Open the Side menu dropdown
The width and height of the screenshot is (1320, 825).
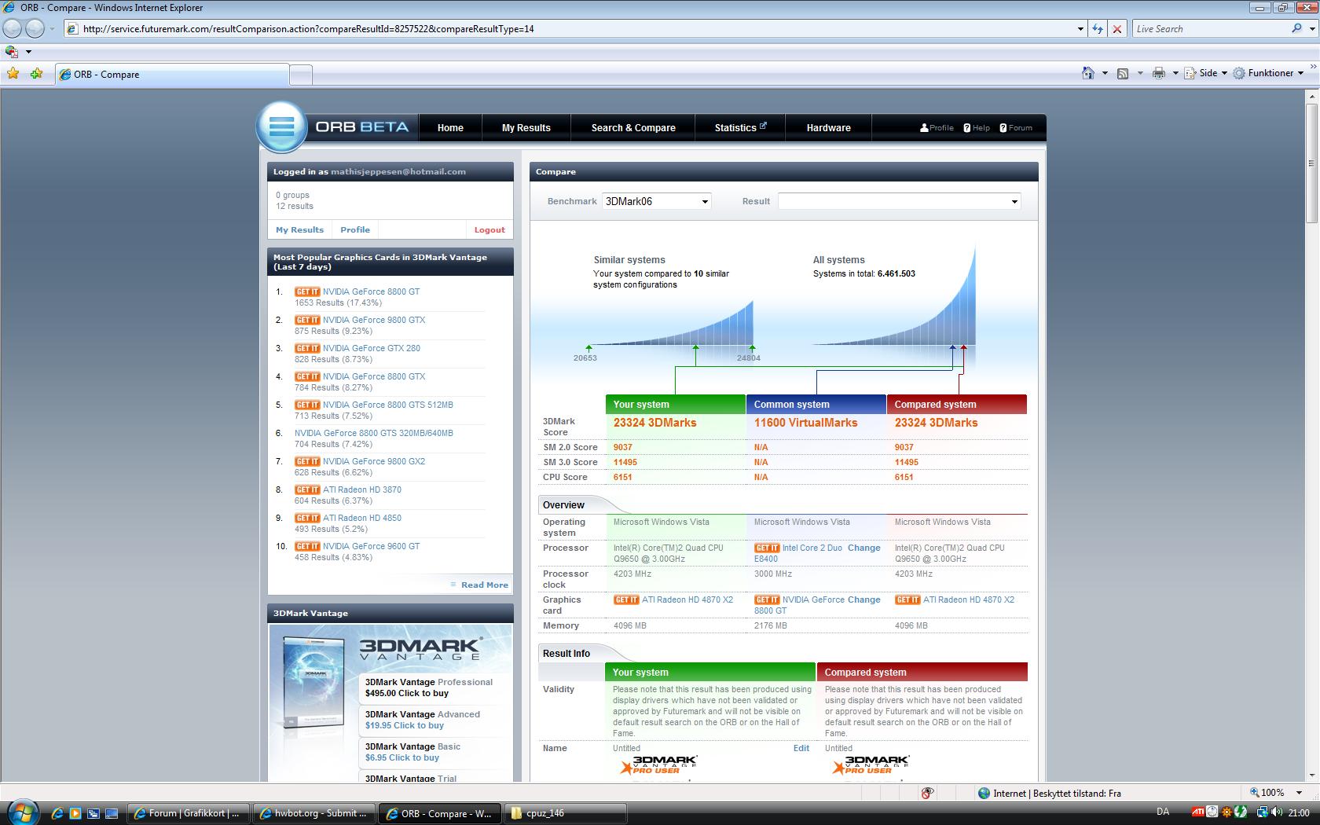[1206, 73]
